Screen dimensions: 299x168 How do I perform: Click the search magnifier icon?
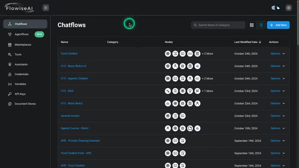pos(195,25)
